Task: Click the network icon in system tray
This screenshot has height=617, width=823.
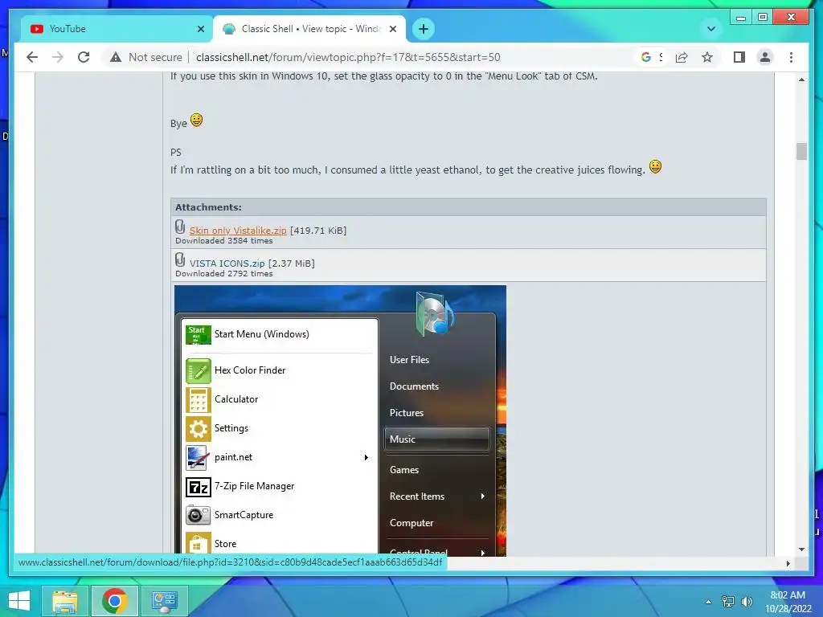Action: [728, 601]
